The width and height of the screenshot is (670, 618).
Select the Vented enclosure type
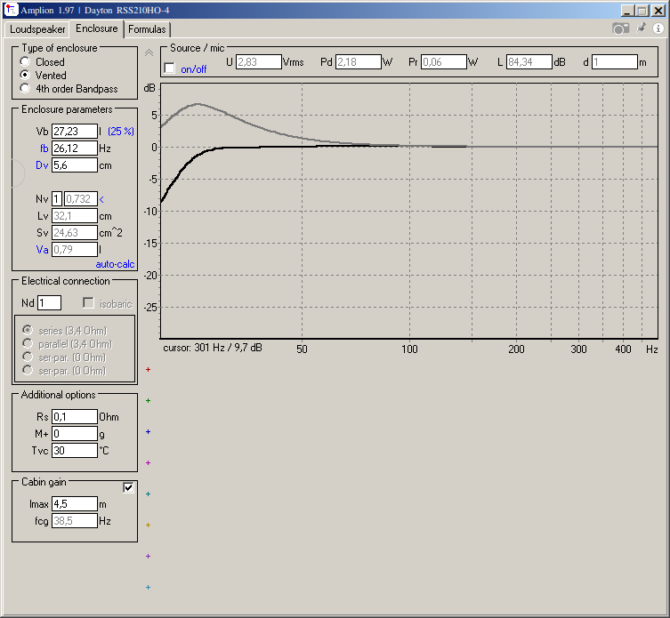click(x=25, y=75)
